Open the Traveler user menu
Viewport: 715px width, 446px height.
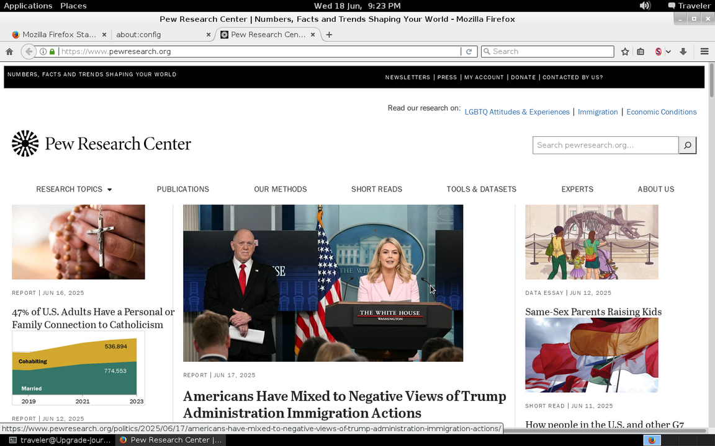pyautogui.click(x=690, y=6)
